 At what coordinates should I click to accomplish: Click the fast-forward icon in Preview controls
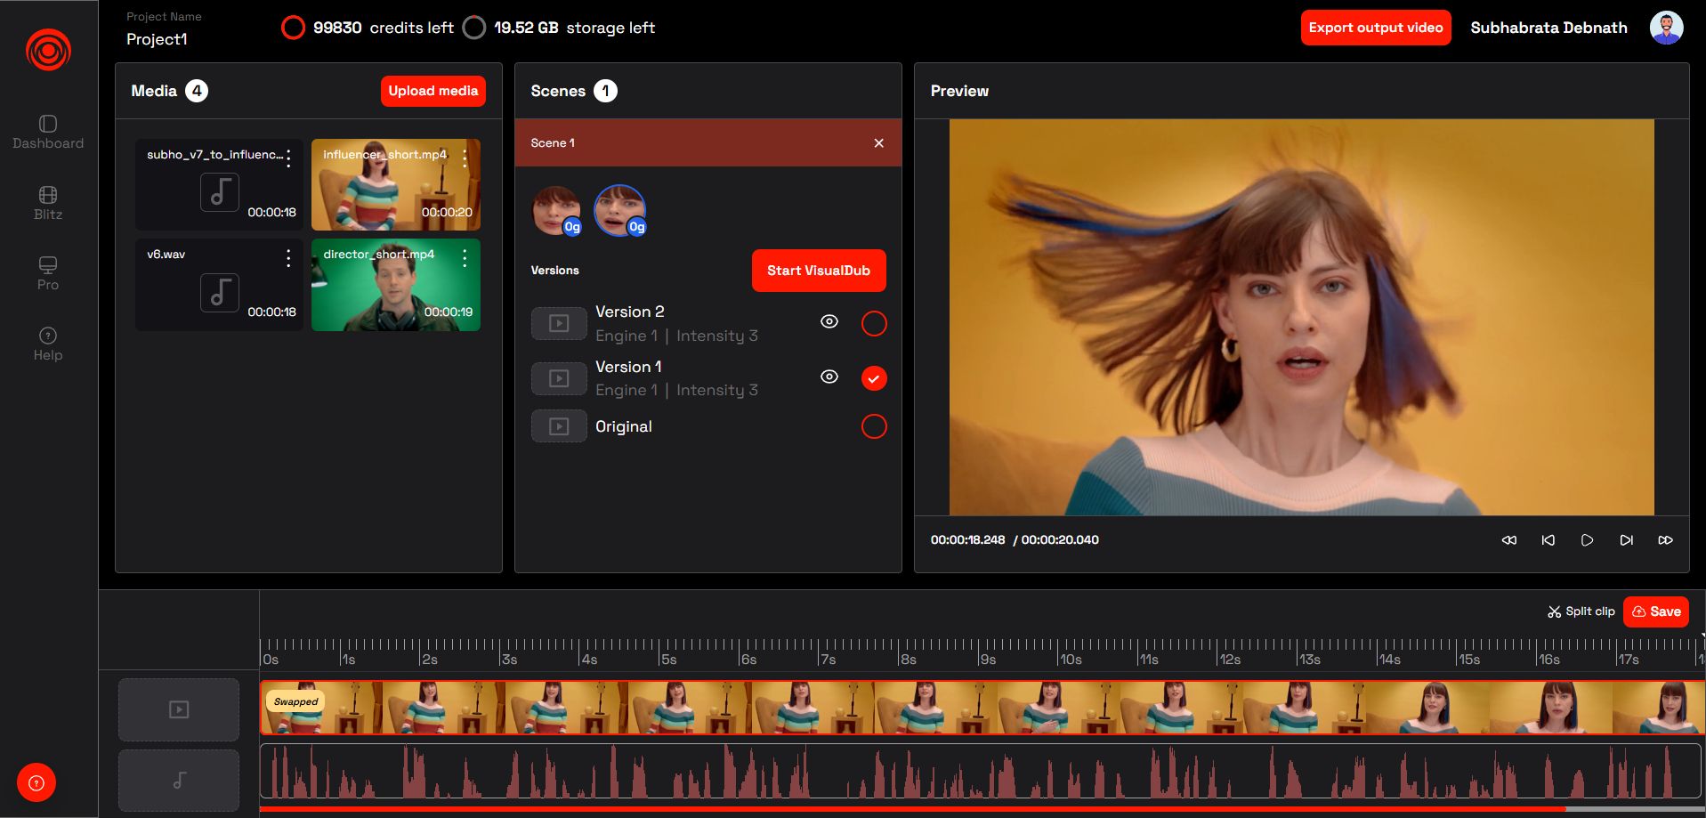pyautogui.click(x=1665, y=540)
